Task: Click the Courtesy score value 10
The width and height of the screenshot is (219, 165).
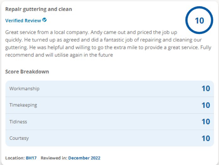Action: coord(206,138)
